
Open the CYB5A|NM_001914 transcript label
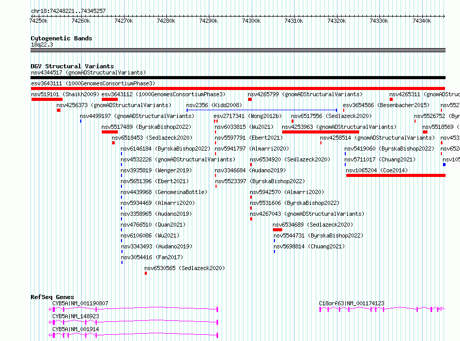75,329
